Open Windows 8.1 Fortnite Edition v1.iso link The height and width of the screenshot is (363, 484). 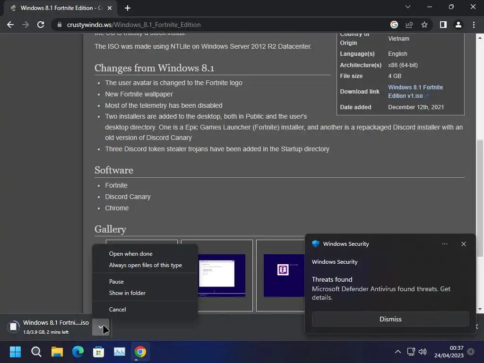pos(415,91)
